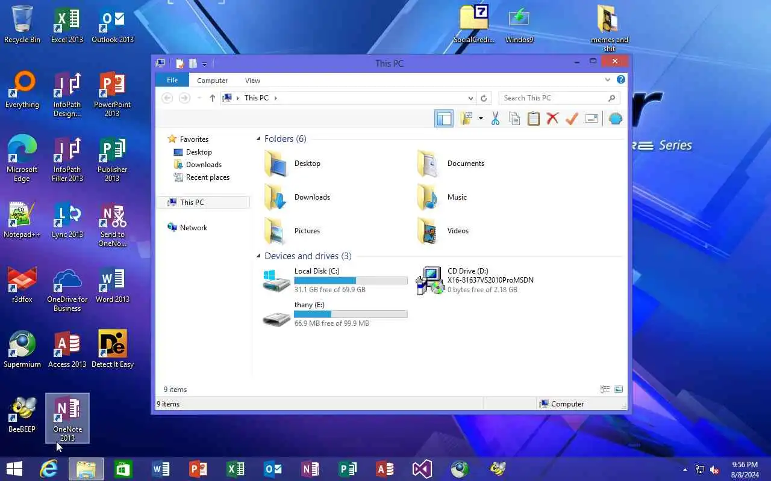Select the Downloads folder in the Folders group
The width and height of the screenshot is (771, 481).
point(296,197)
